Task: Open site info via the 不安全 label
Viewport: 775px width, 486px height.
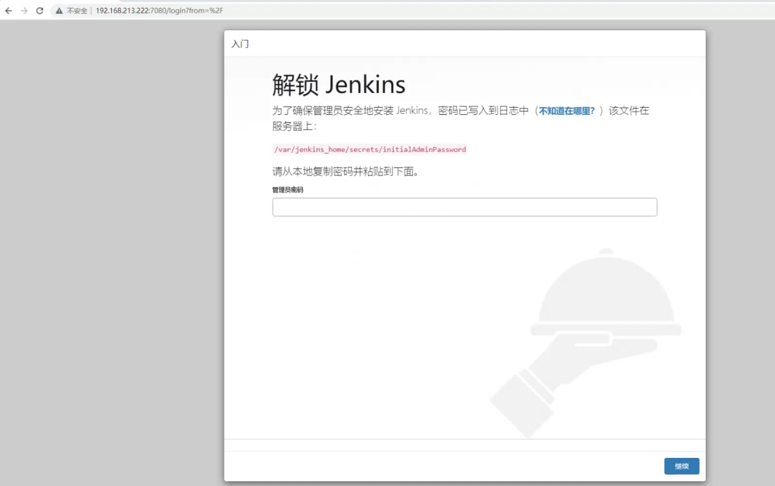Action: tap(77, 11)
